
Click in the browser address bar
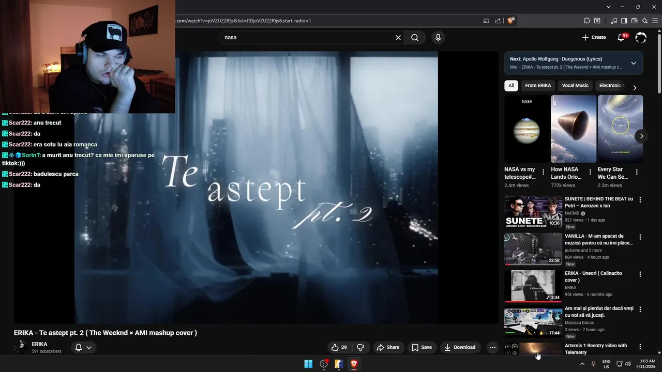326,21
